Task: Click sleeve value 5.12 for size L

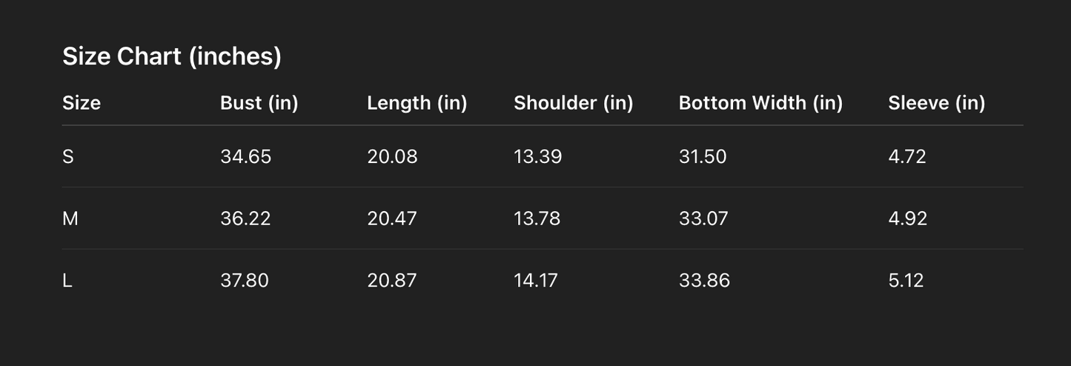Action: 906,281
